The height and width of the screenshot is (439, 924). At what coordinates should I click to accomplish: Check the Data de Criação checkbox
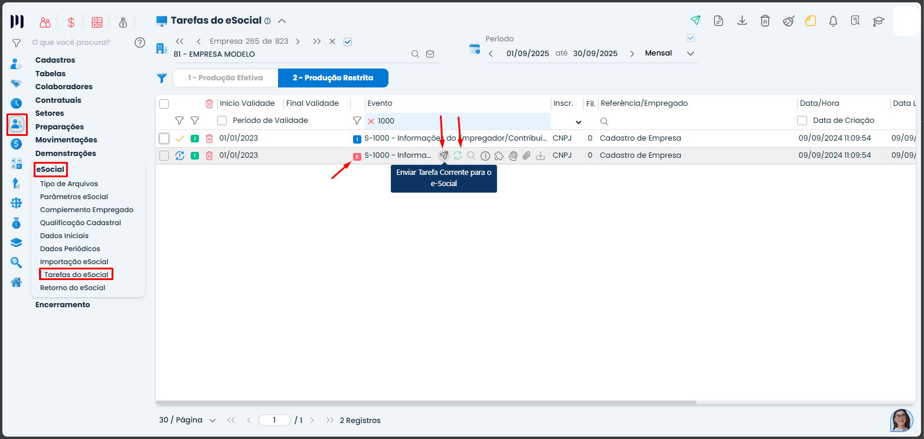(x=802, y=121)
